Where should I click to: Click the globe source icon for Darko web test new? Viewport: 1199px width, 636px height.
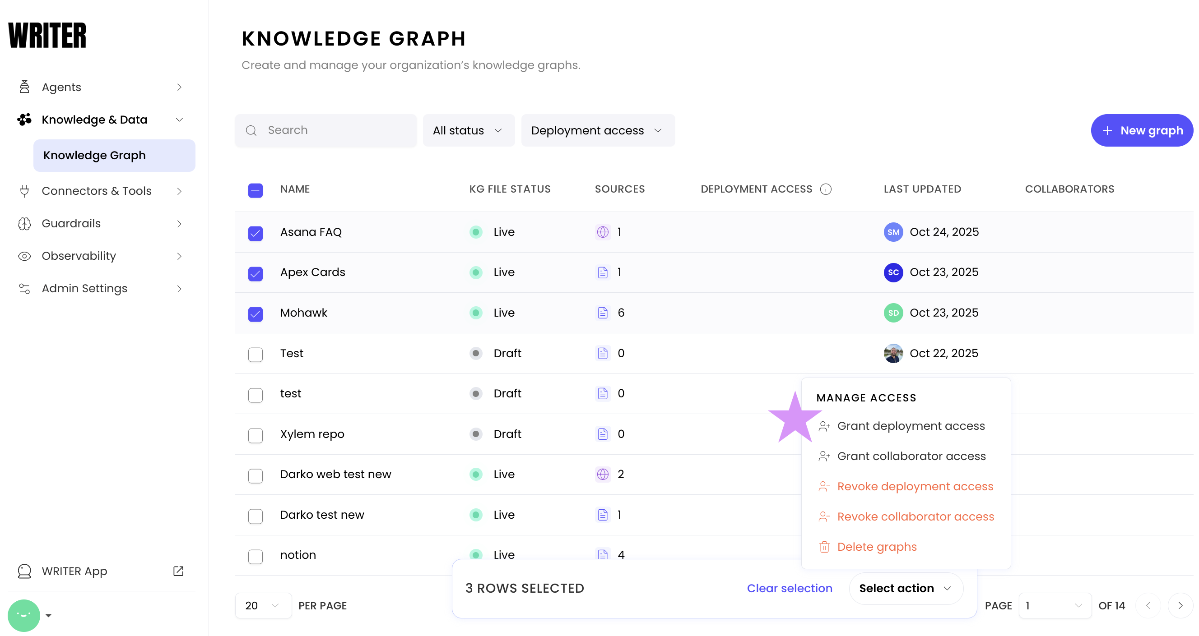click(x=603, y=474)
